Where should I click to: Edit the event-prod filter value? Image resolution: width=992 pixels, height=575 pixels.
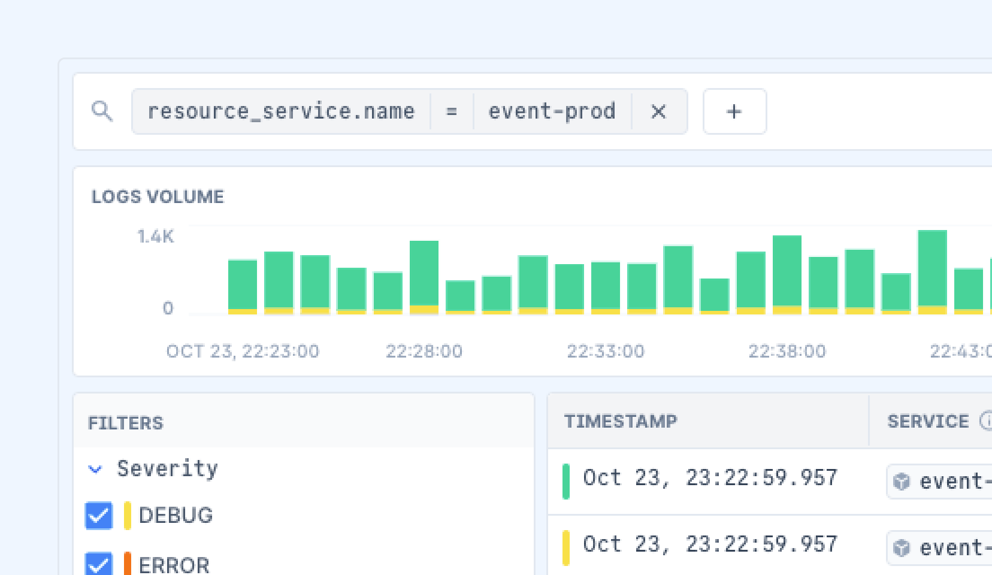coord(552,111)
